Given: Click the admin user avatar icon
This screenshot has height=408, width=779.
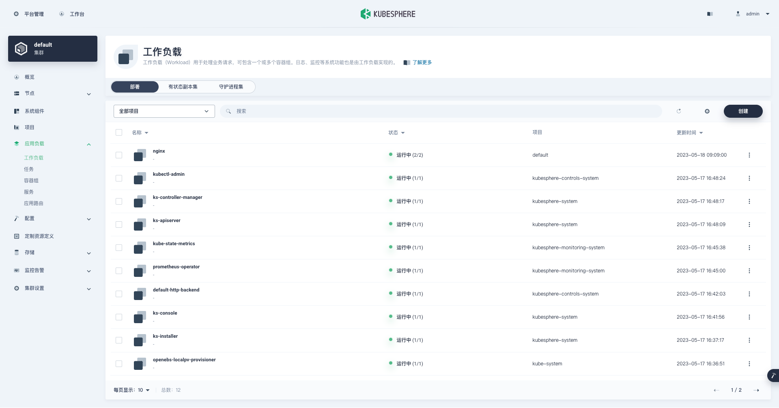Looking at the screenshot, I should click(x=738, y=14).
